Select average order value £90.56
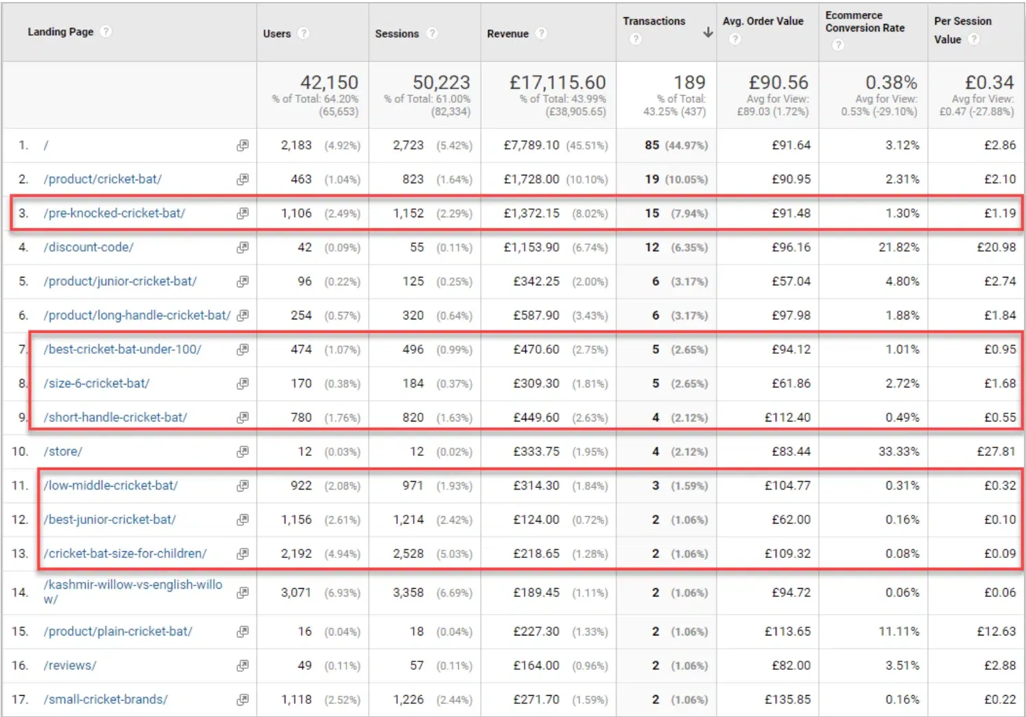Image resolution: width=1026 pixels, height=717 pixels. (x=778, y=83)
